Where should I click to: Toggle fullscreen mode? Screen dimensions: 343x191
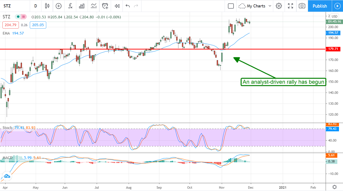pos(290,6)
